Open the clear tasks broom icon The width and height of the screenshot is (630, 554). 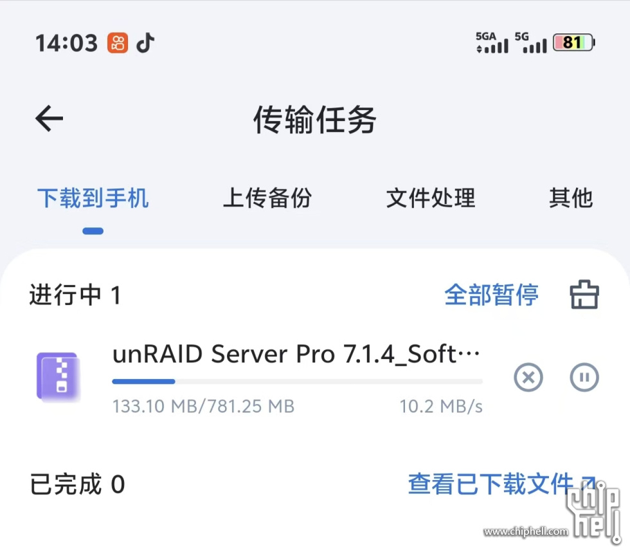584,295
